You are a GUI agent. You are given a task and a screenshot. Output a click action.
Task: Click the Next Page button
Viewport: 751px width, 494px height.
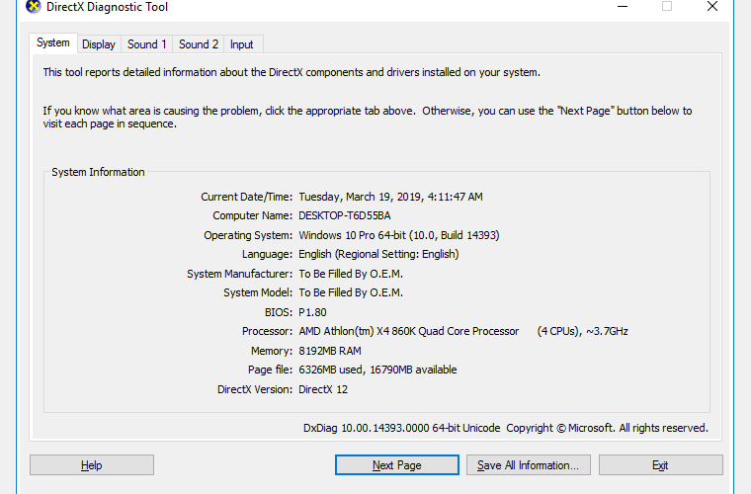[x=397, y=464]
